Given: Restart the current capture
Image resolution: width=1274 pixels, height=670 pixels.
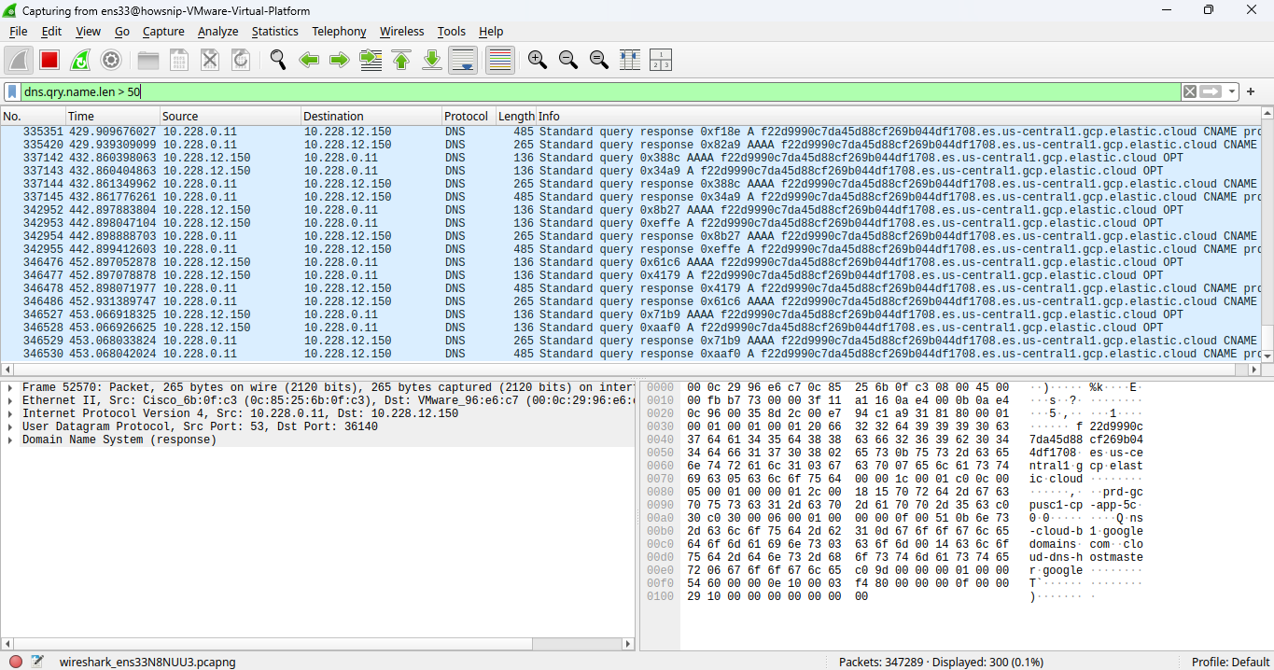Looking at the screenshot, I should pyautogui.click(x=80, y=60).
